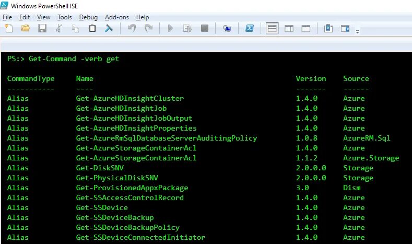The width and height of the screenshot is (412, 244).
Task: Select Get-AzureHDInsightProperties entry
Action: 136,128
